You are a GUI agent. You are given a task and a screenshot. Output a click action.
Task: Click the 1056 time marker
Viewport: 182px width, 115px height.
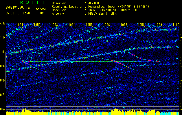pyautogui.click(x=106, y=24)
